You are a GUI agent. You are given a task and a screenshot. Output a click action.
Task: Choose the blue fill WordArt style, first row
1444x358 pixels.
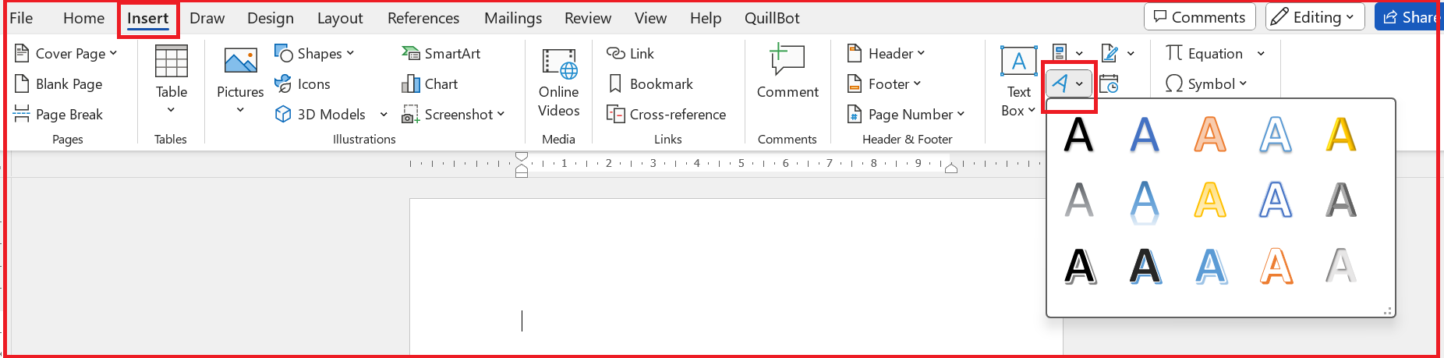pos(1145,134)
